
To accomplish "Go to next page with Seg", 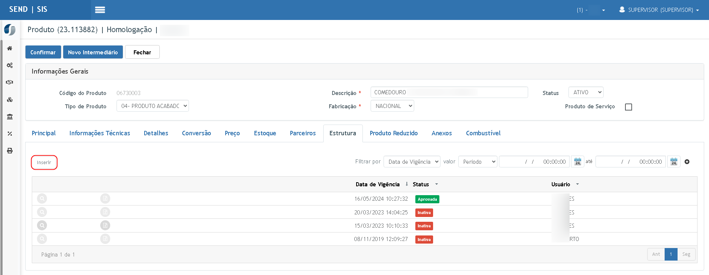I will click(686, 254).
